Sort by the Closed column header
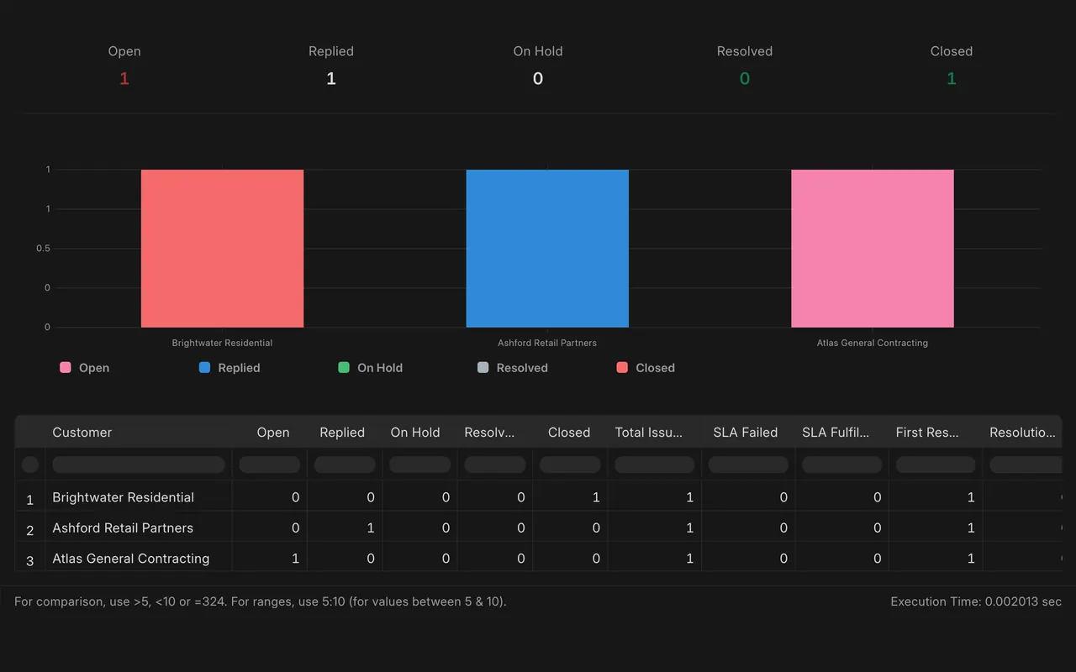Image resolution: width=1076 pixels, height=672 pixels. (569, 432)
